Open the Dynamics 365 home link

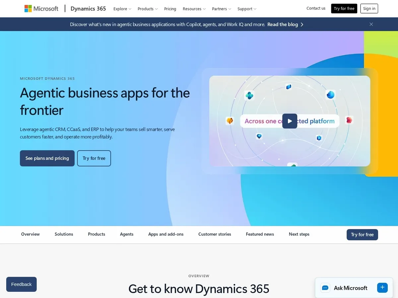coord(88,9)
